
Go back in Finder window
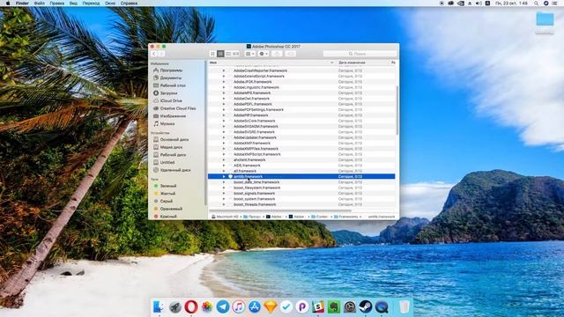tap(154, 54)
